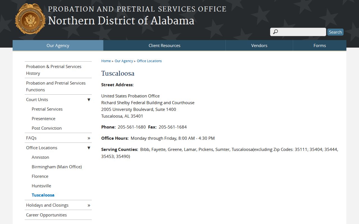Go to the Presentence page
The width and height of the screenshot is (359, 224).
(43, 119)
